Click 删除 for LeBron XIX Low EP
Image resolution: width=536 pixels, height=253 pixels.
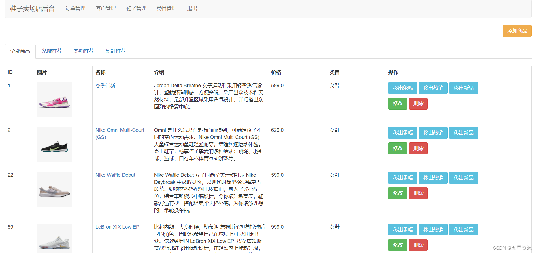point(418,245)
